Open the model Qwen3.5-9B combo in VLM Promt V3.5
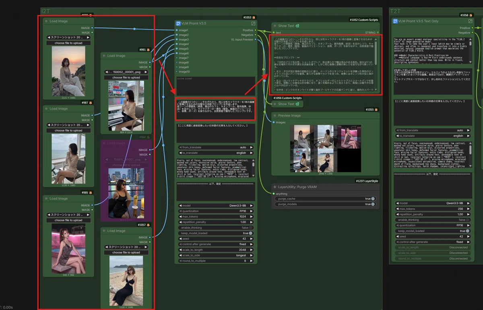The width and height of the screenshot is (483, 310). [216, 206]
